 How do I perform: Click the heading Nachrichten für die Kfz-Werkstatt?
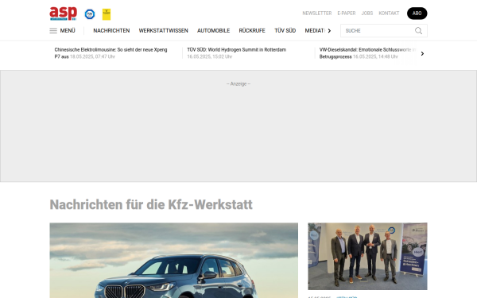(151, 205)
